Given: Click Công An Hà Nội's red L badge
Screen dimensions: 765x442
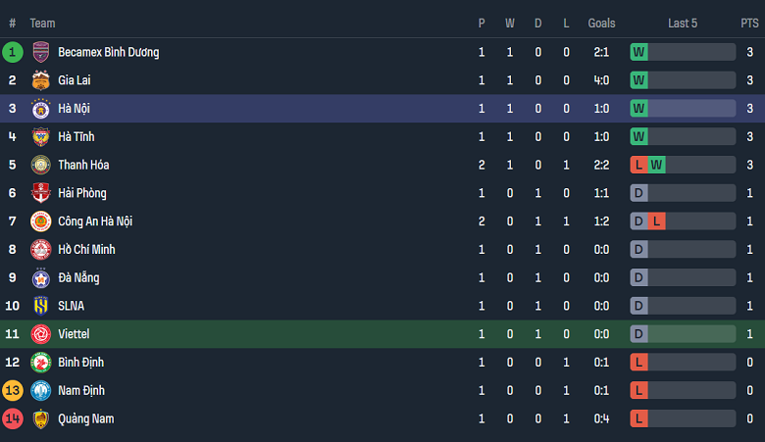Looking at the screenshot, I should click(657, 221).
